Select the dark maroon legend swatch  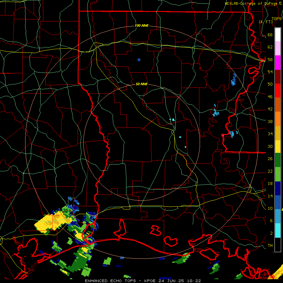coord(278,76)
